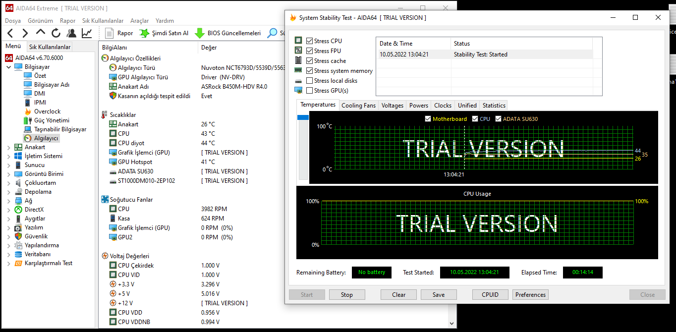Screen dimensions: 676x332
Task: Expand the Güvenlik tree node
Action: [x=9, y=236]
